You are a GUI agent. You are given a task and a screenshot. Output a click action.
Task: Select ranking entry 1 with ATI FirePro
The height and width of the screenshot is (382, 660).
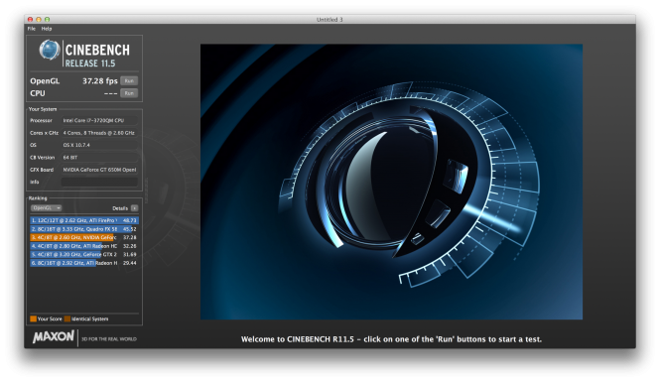(84, 220)
